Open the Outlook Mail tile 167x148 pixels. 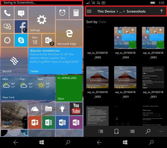[x=48, y=40]
